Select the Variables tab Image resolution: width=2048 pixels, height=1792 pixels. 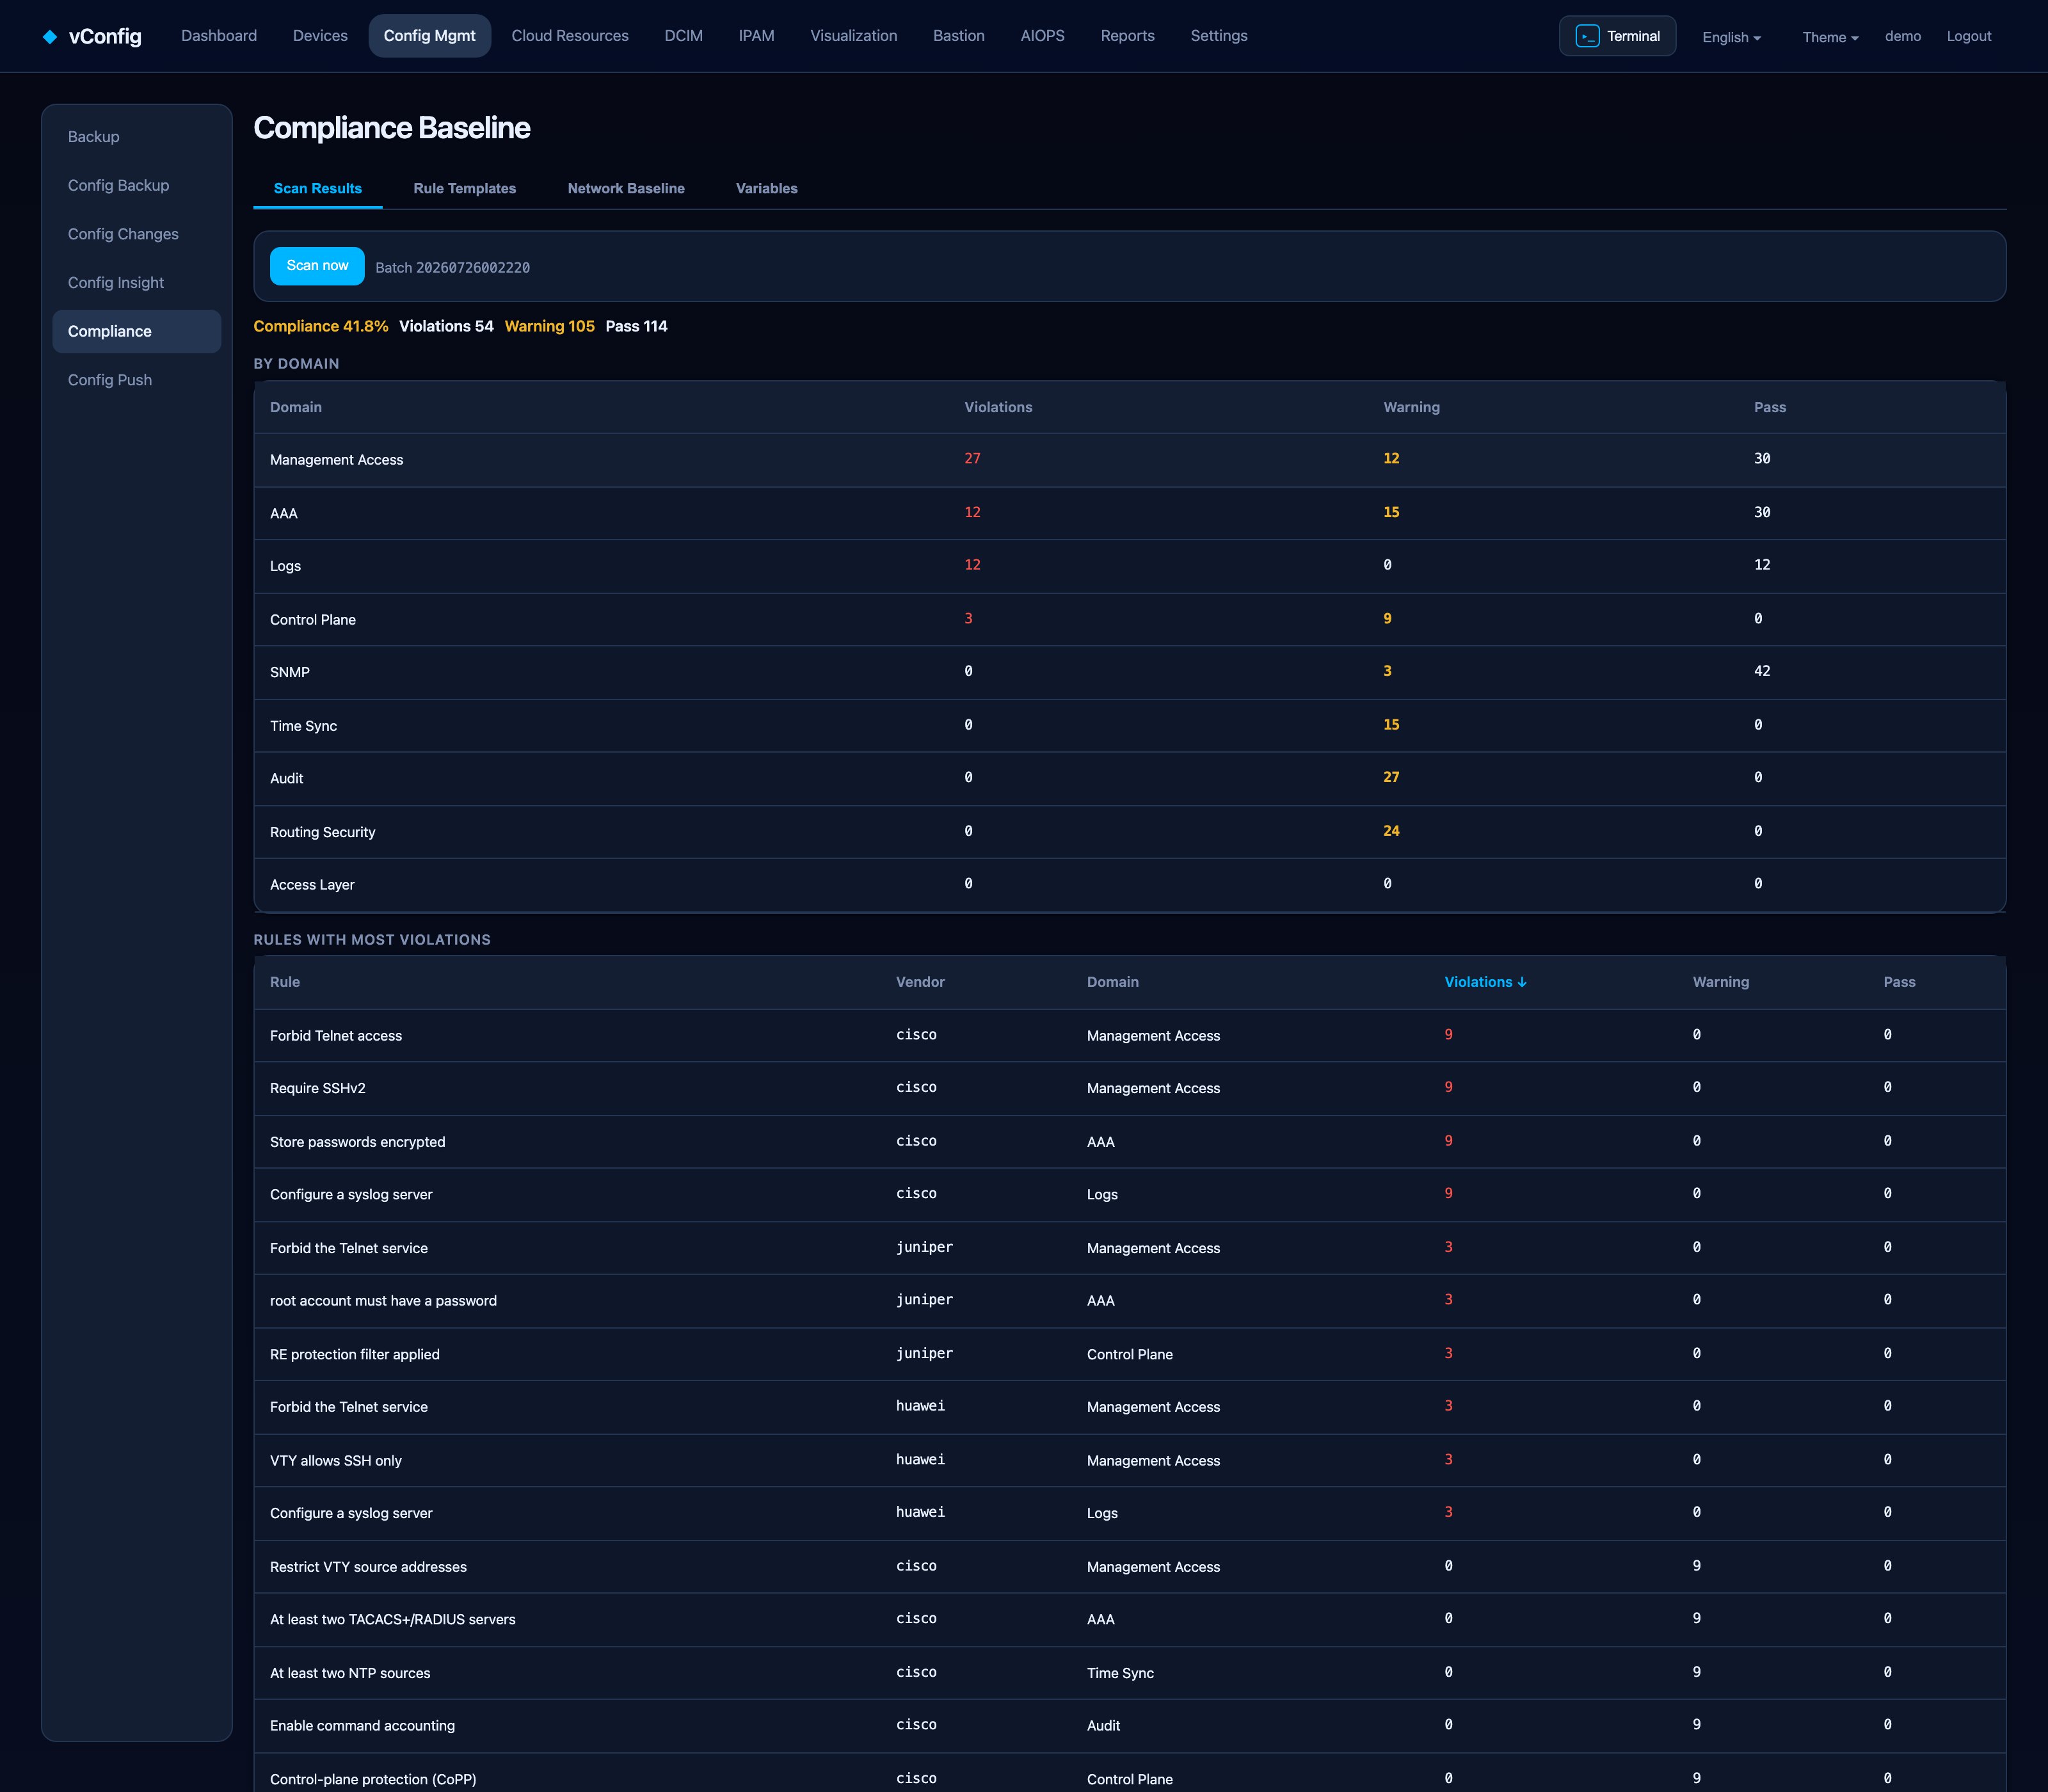click(767, 188)
